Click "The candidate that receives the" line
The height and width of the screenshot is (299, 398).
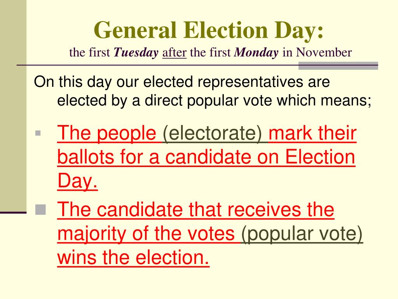point(196,209)
